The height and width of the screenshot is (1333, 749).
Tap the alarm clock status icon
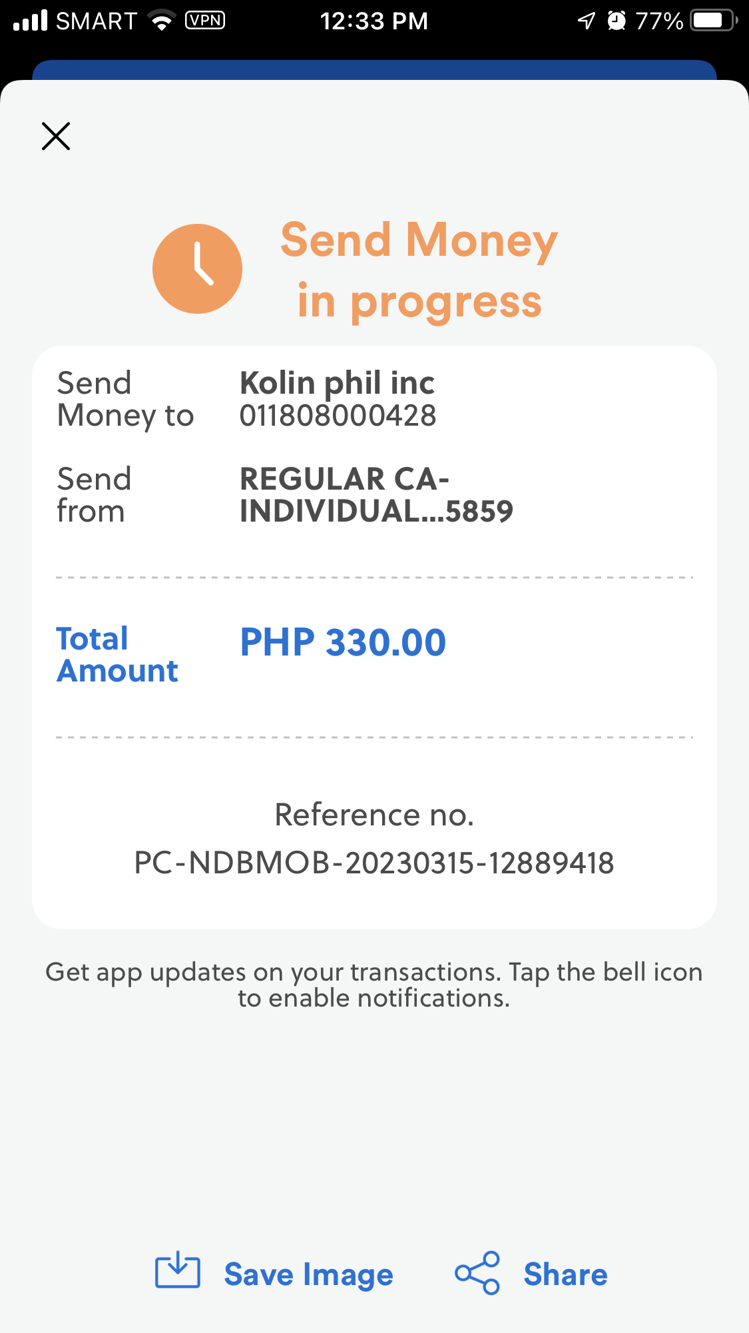point(617,21)
